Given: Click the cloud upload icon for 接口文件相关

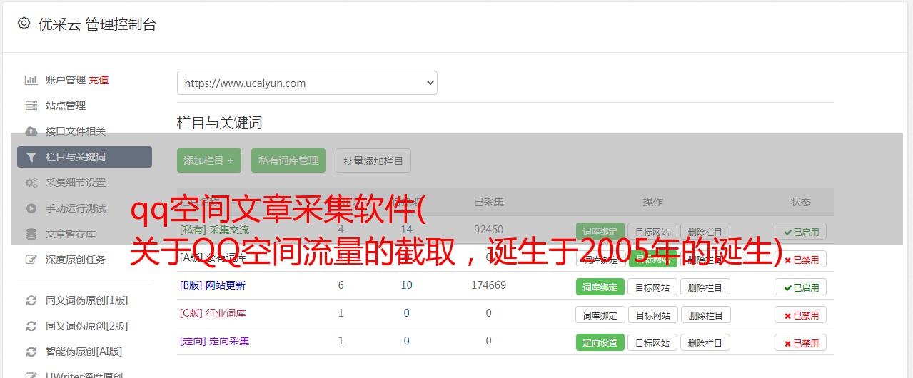Looking at the screenshot, I should [x=31, y=131].
